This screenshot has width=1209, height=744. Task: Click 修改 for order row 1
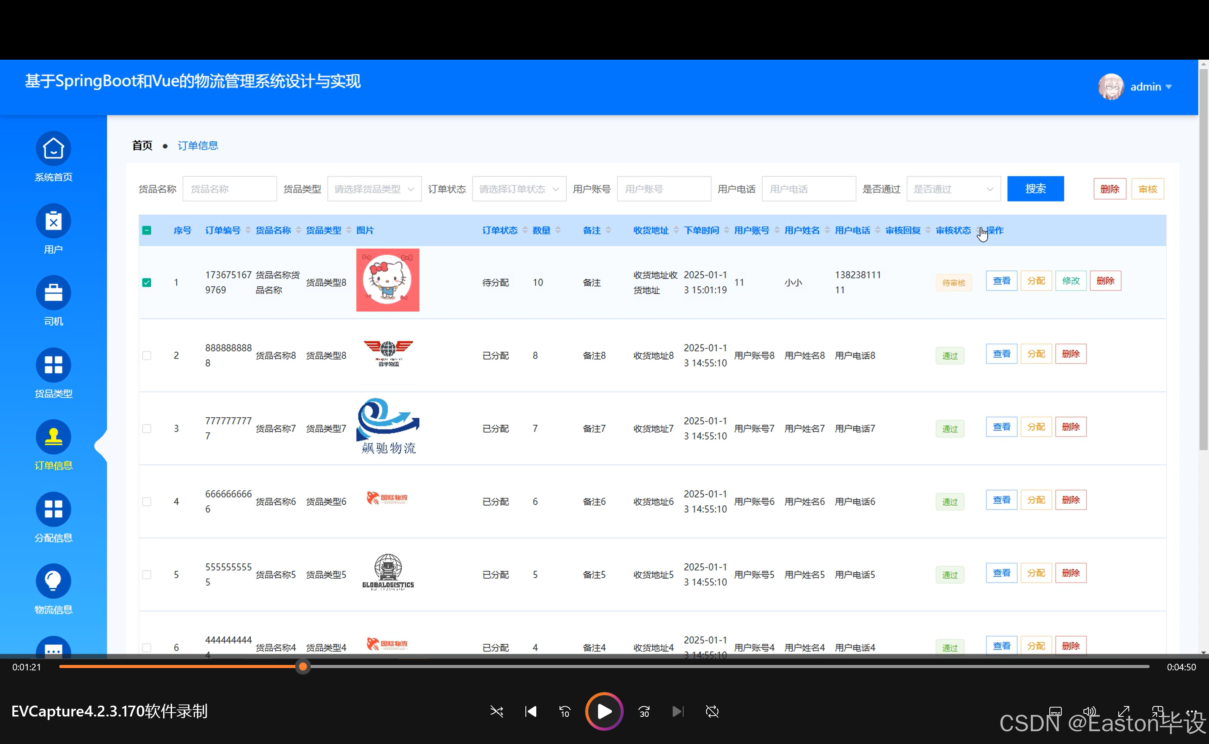pos(1071,281)
